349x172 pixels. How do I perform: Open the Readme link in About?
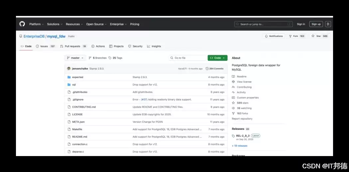[x=239, y=76]
